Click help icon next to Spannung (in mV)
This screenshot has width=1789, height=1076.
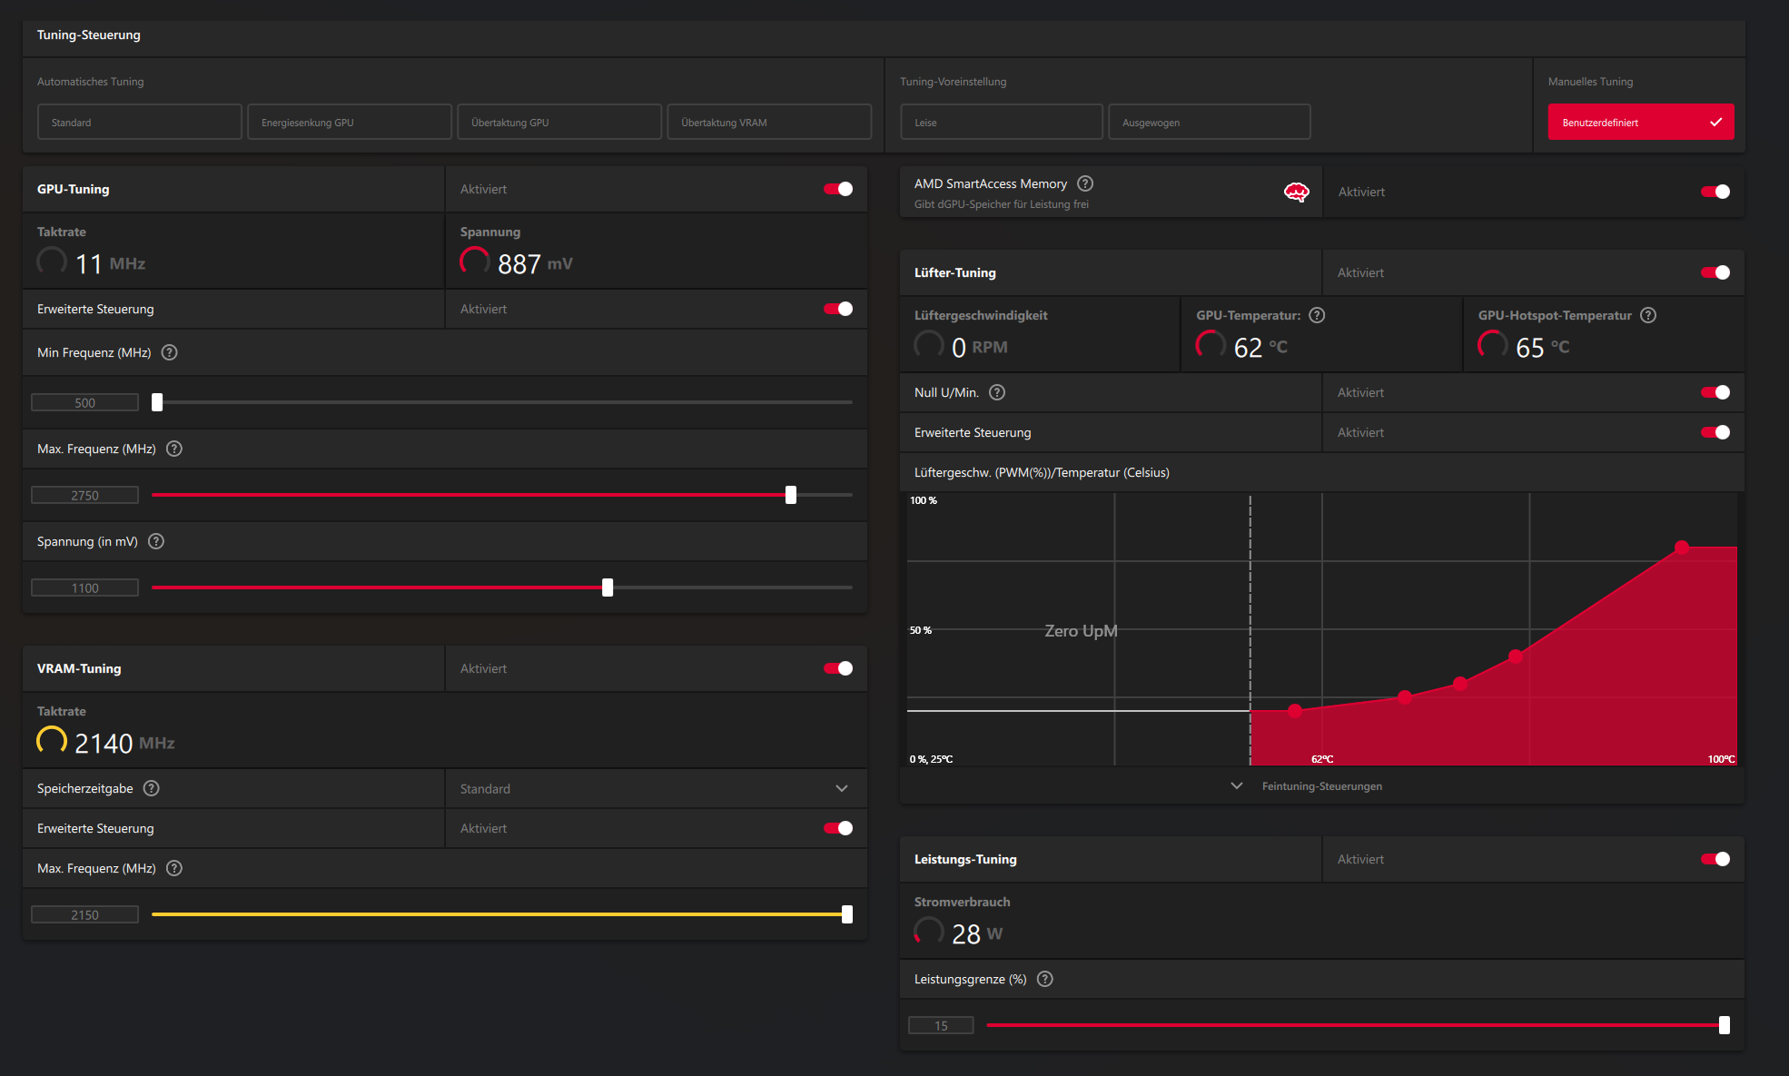click(x=156, y=541)
